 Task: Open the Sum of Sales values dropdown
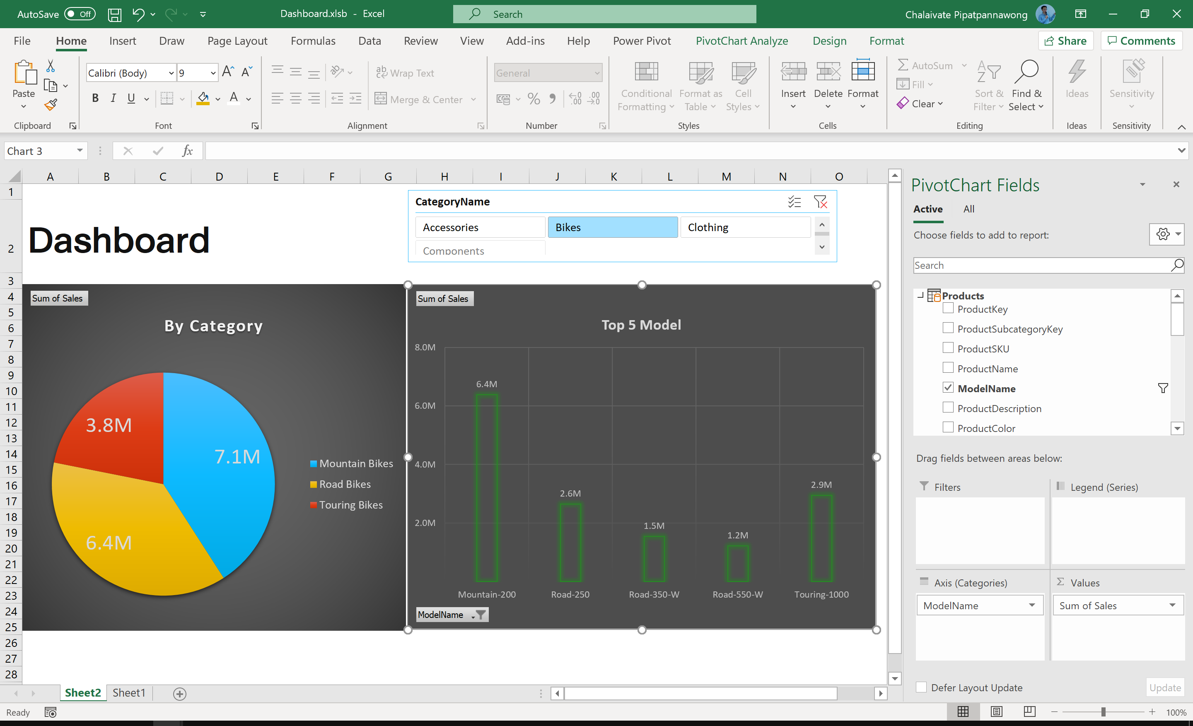pos(1172,605)
